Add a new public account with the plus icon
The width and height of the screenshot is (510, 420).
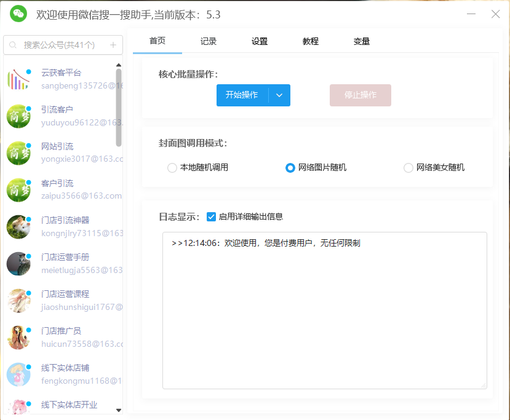pos(113,45)
